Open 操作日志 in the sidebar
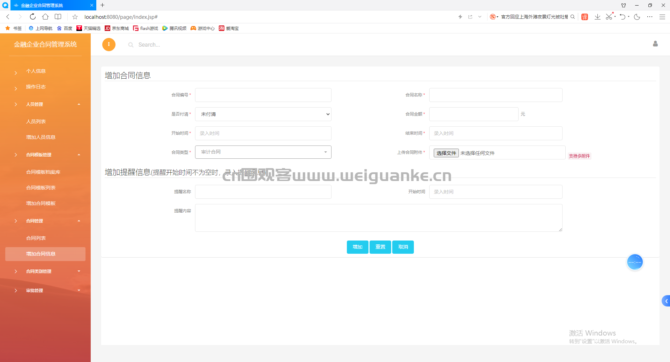This screenshot has width=670, height=362. pyautogui.click(x=36, y=87)
